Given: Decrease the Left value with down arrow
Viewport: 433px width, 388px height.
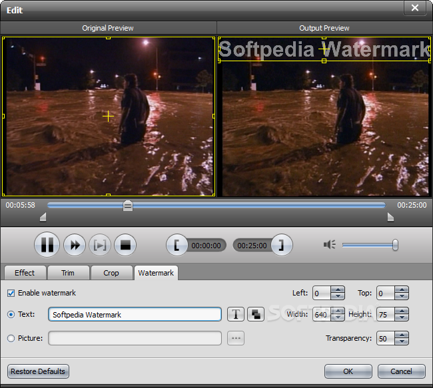Looking at the screenshot, I should [x=338, y=296].
